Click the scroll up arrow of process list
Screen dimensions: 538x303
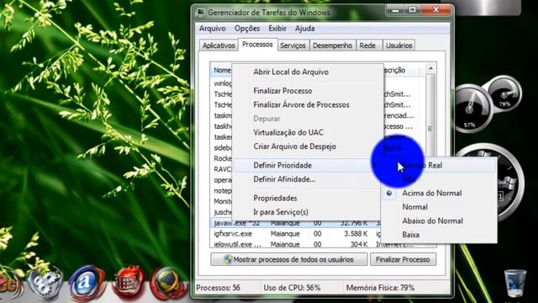click(x=431, y=68)
